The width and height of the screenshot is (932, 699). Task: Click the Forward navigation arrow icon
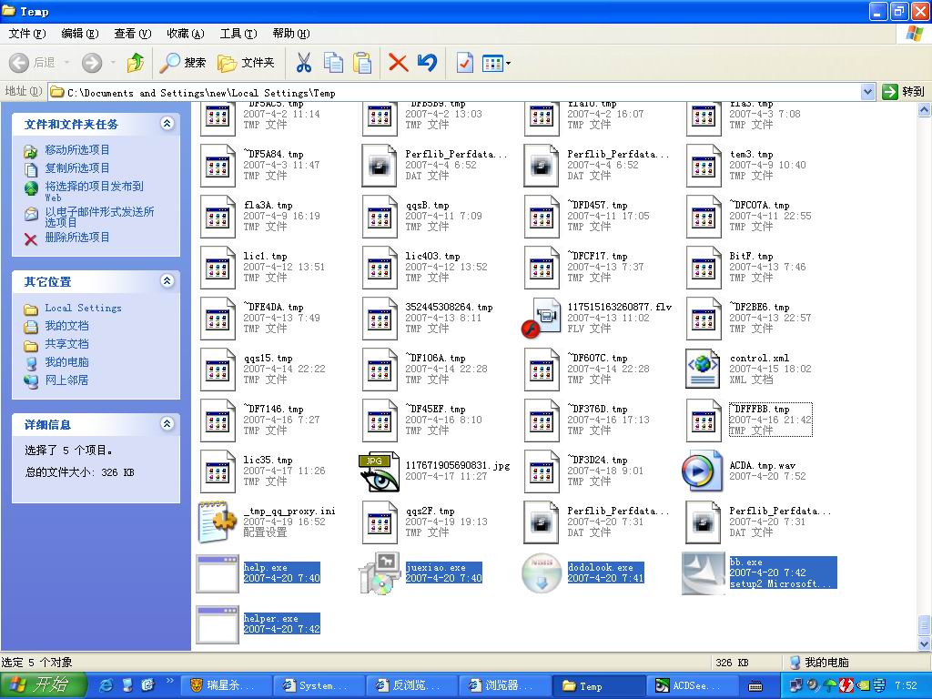pyautogui.click(x=92, y=63)
